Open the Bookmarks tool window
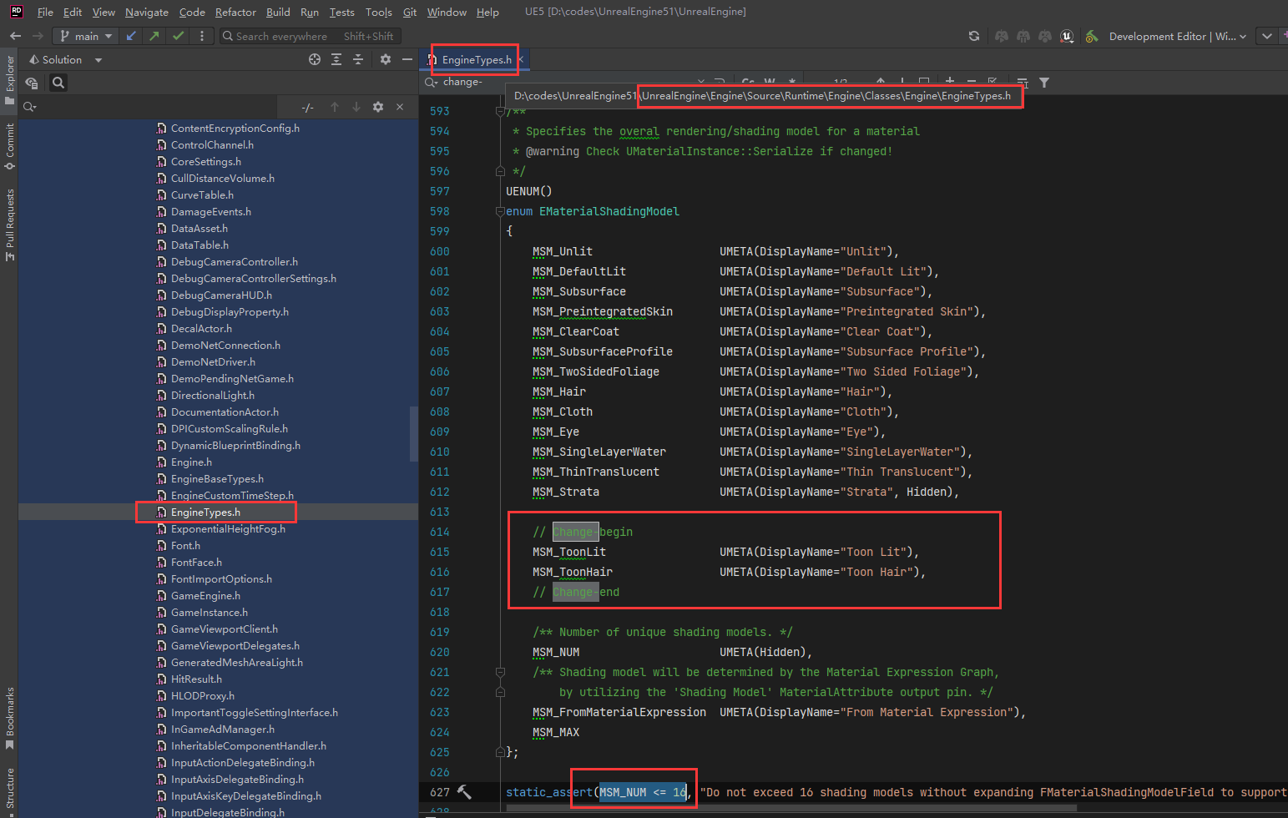Viewport: 1288px width, 818px height. [9, 719]
